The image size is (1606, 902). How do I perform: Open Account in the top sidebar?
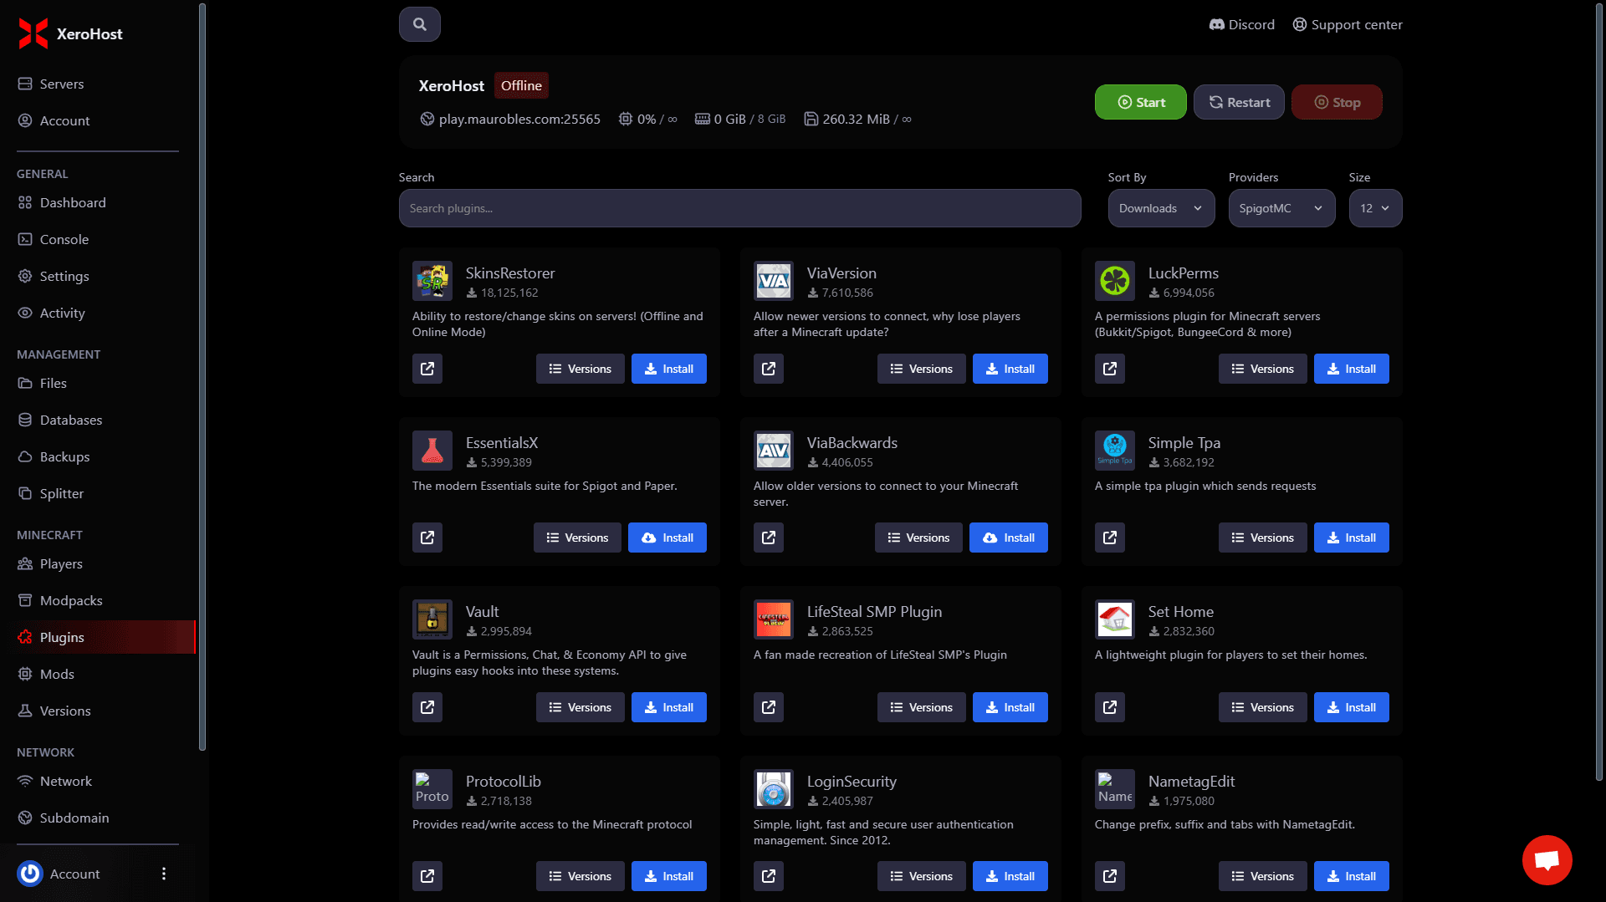pyautogui.click(x=98, y=120)
